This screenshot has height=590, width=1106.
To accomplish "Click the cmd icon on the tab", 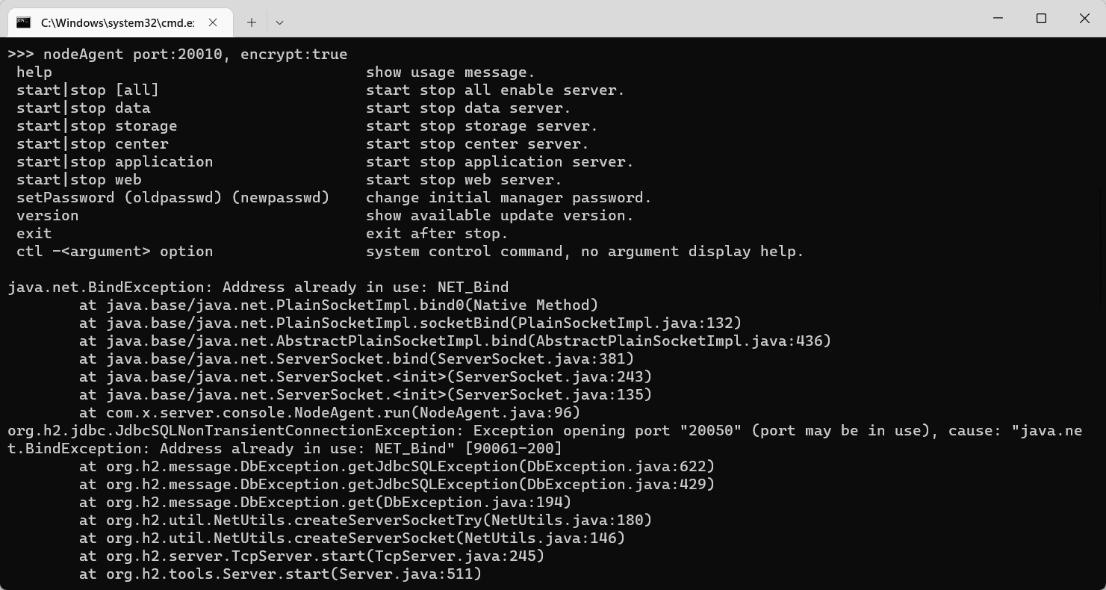I will [x=24, y=22].
